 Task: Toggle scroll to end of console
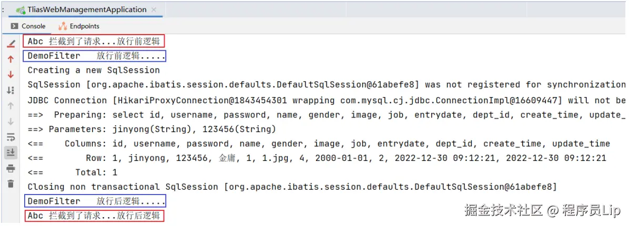(x=11, y=153)
